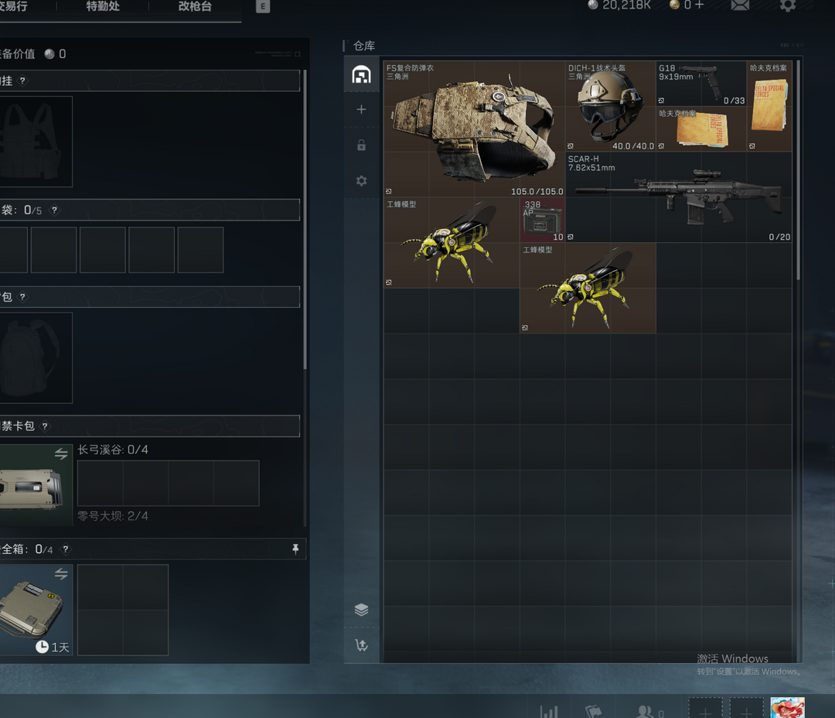
Task: Select the lower 工蜂模型 bee item
Action: [x=588, y=288]
